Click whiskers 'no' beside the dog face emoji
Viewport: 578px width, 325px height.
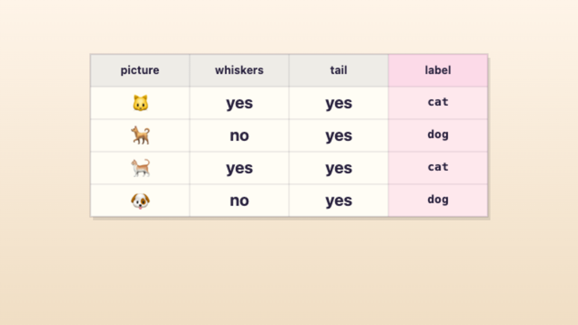click(x=239, y=200)
